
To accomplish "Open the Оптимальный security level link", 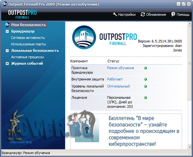I will (x=119, y=86).
